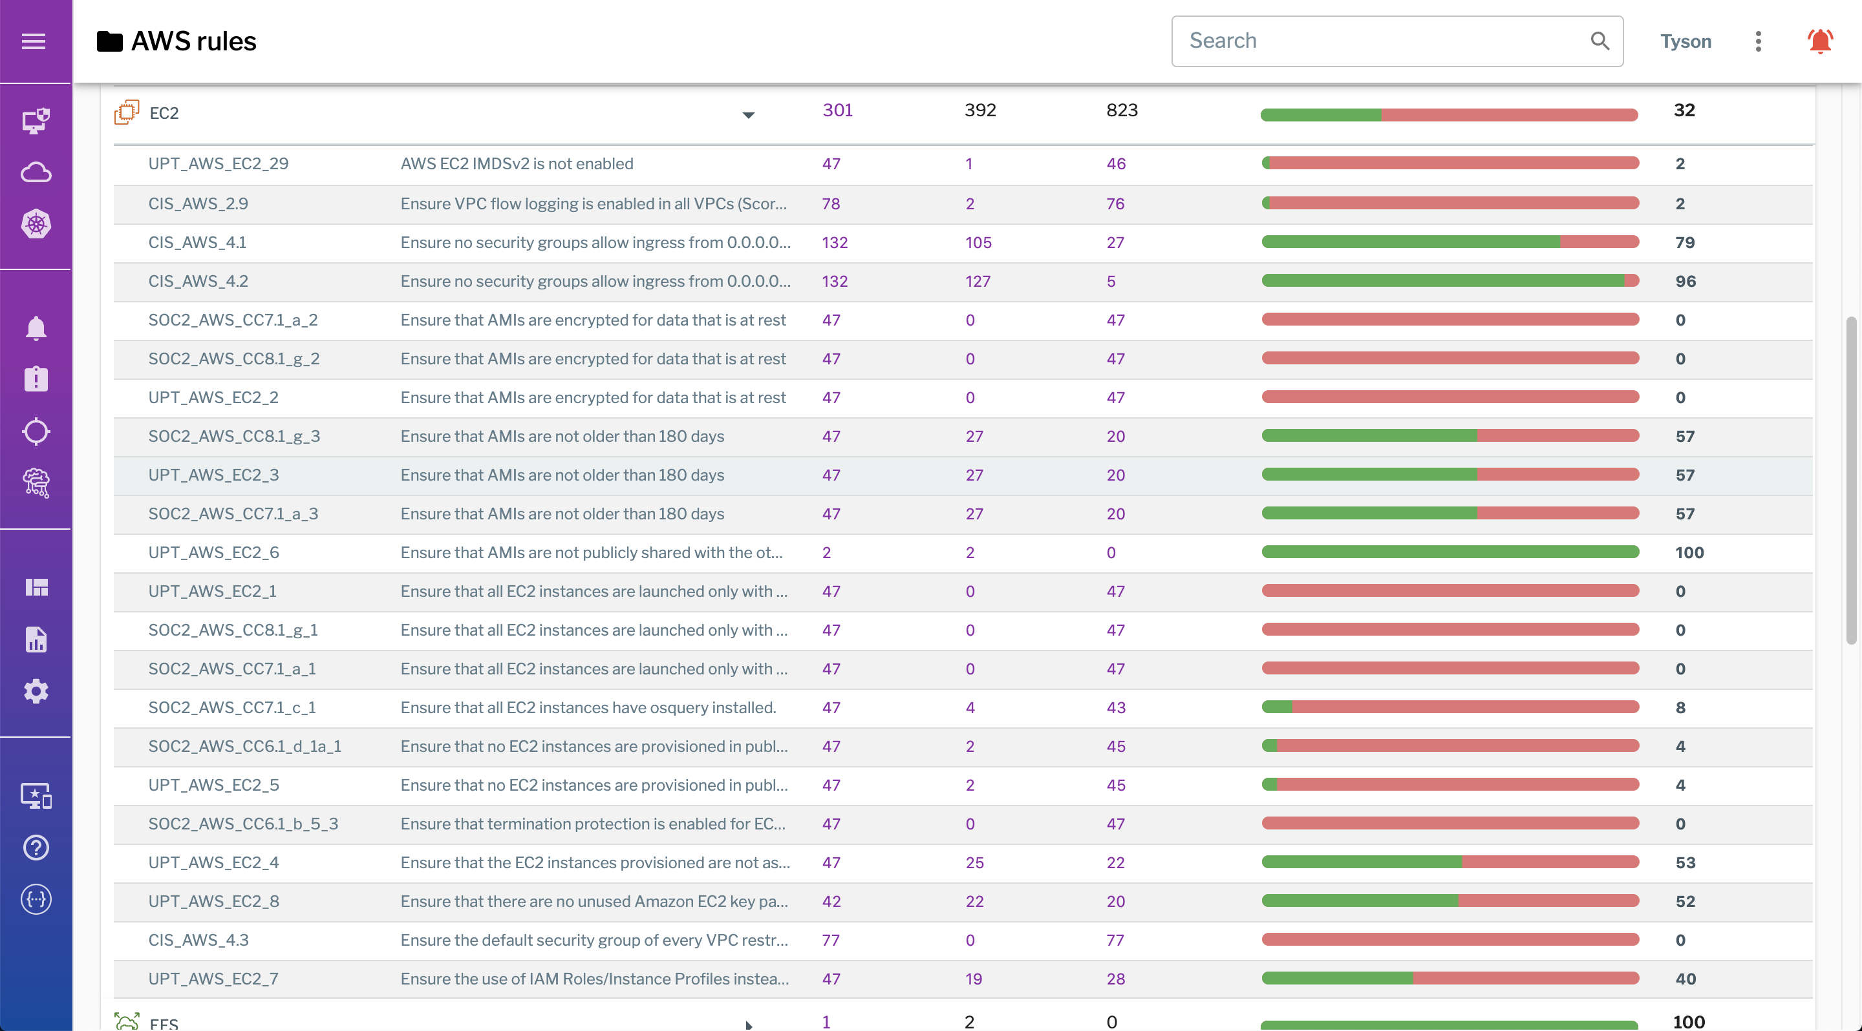Click rule UPT_AWS_EC2_2
The height and width of the screenshot is (1031, 1862).
(x=213, y=398)
